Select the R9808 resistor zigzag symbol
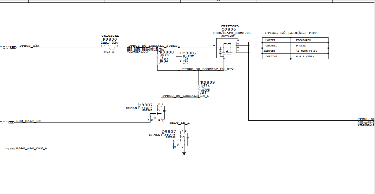375x194 pixels. click(x=158, y=58)
